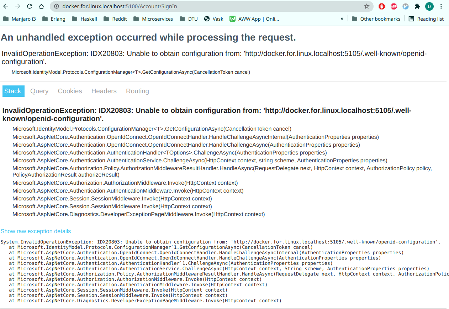Open the AWW App bookmark

(254, 19)
